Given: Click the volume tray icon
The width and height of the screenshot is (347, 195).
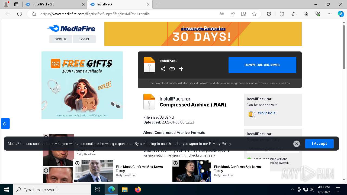Looking at the screenshot, I should coord(312,190).
